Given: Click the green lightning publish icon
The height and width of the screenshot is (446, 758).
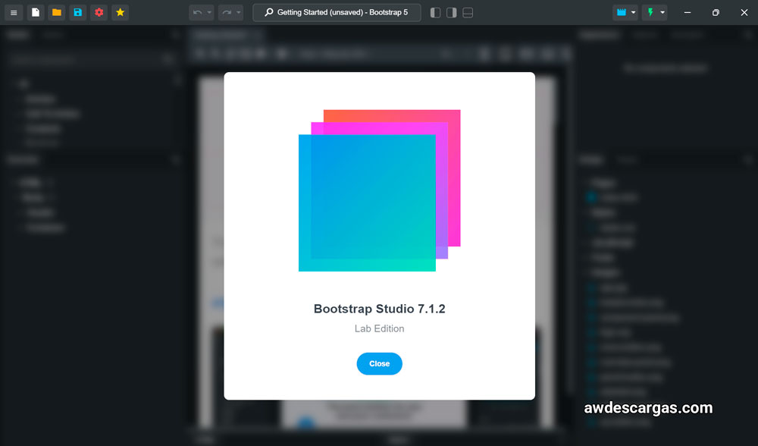Looking at the screenshot, I should coord(650,13).
